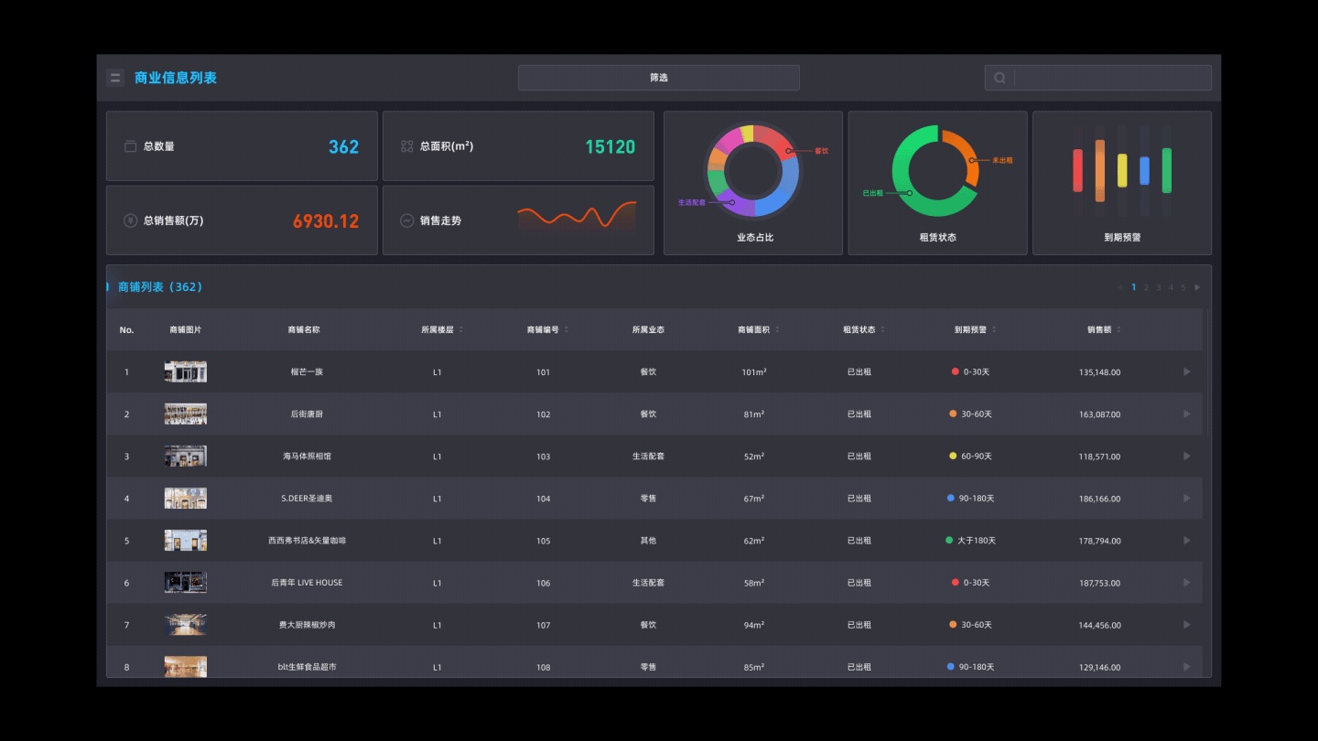Open detail arrow for row 海马体照相馆

[1187, 456]
